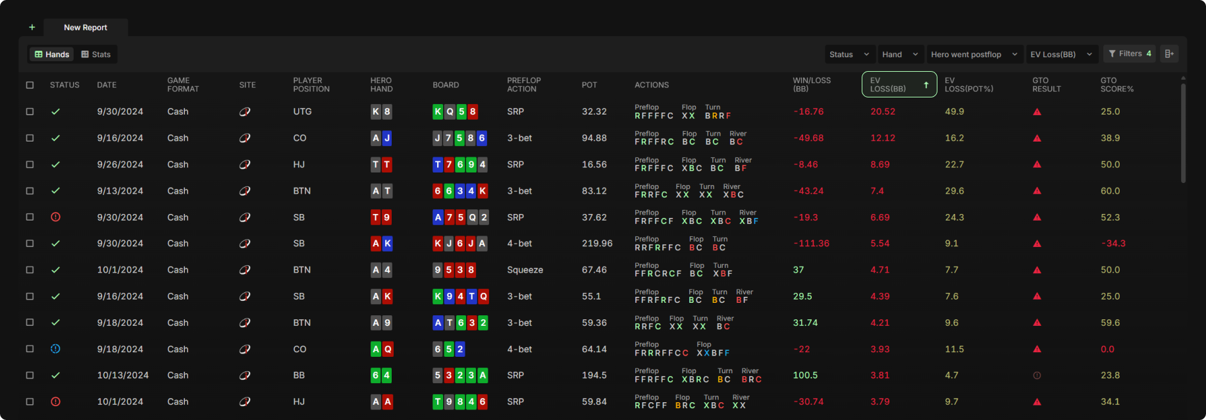Image resolution: width=1206 pixels, height=420 pixels.
Task: Click the 4-bet preflop action in AQ row
Action: (x=519, y=349)
